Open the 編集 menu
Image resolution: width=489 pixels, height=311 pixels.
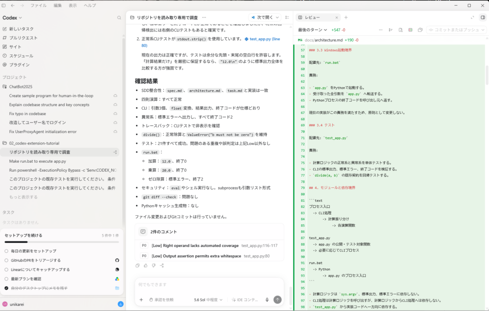pyautogui.click(x=57, y=5)
